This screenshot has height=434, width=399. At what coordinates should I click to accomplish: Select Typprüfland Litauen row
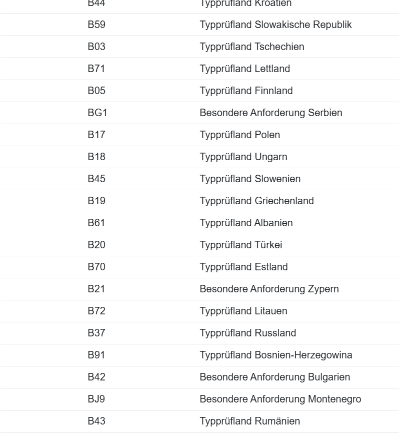point(199,311)
